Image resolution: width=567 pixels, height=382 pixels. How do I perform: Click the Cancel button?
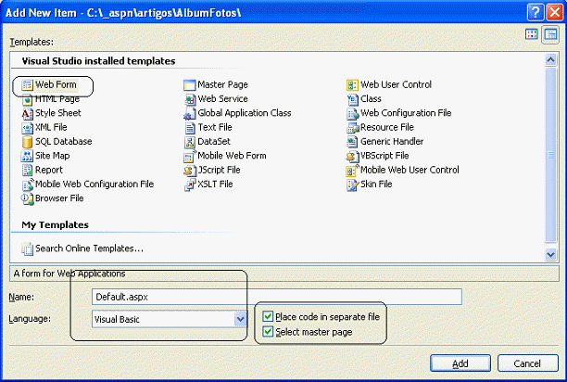click(527, 363)
